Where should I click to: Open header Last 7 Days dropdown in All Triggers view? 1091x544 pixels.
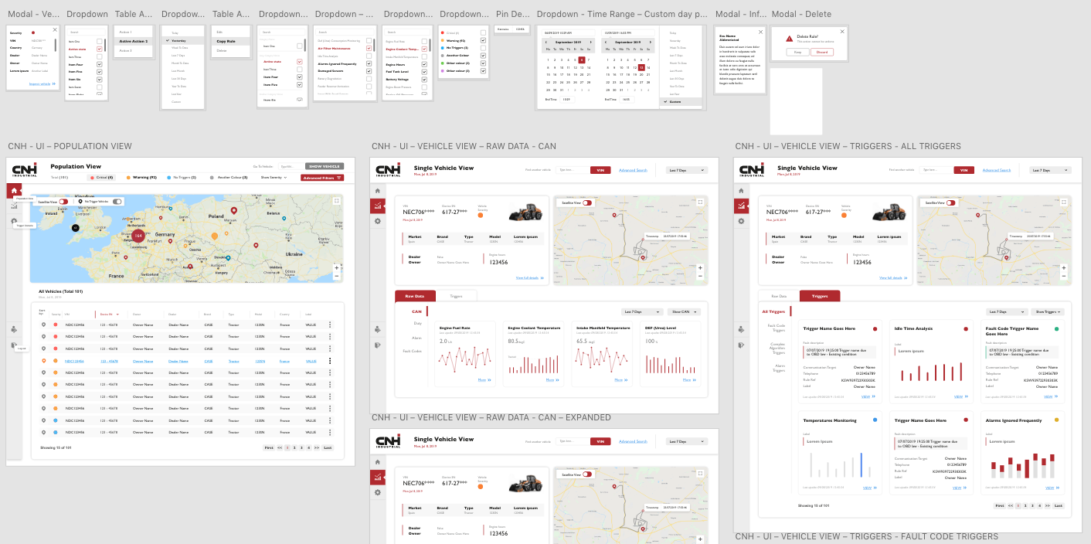pyautogui.click(x=1050, y=170)
